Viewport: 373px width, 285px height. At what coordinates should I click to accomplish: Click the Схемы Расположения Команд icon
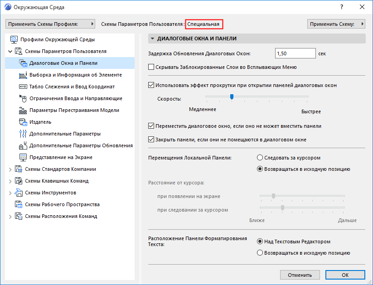click(19, 216)
